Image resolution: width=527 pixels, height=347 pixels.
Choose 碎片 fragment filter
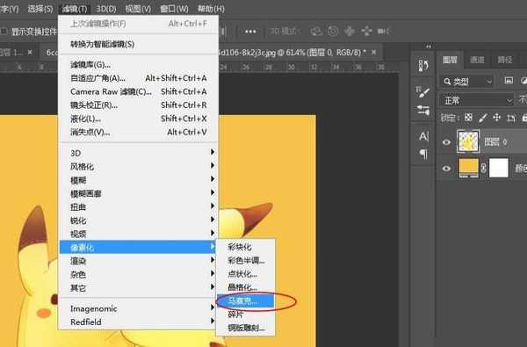tap(245, 314)
